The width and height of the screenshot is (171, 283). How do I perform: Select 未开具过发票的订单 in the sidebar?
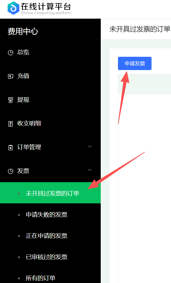pos(50,193)
